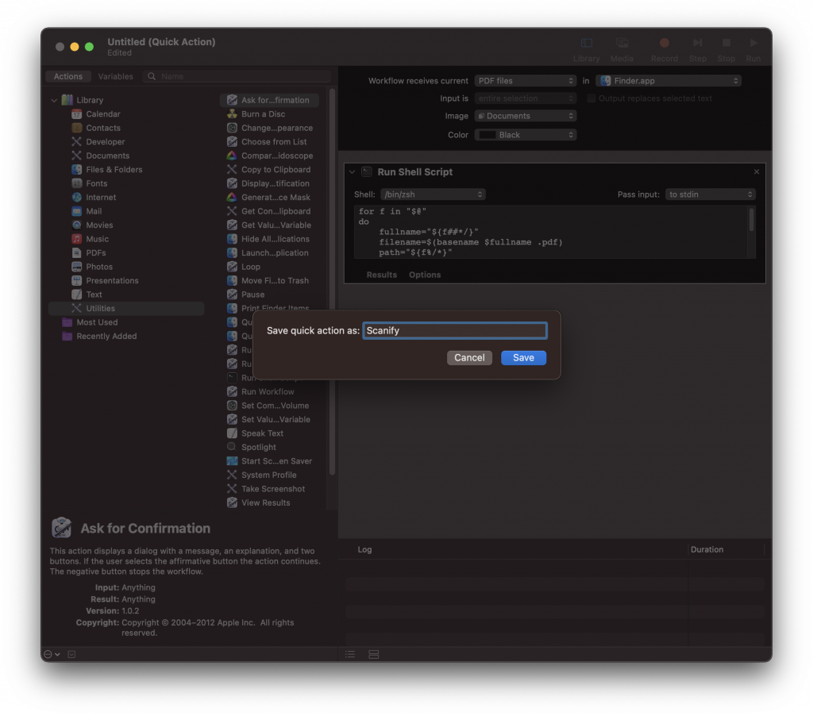Select Music category icon

tap(77, 239)
